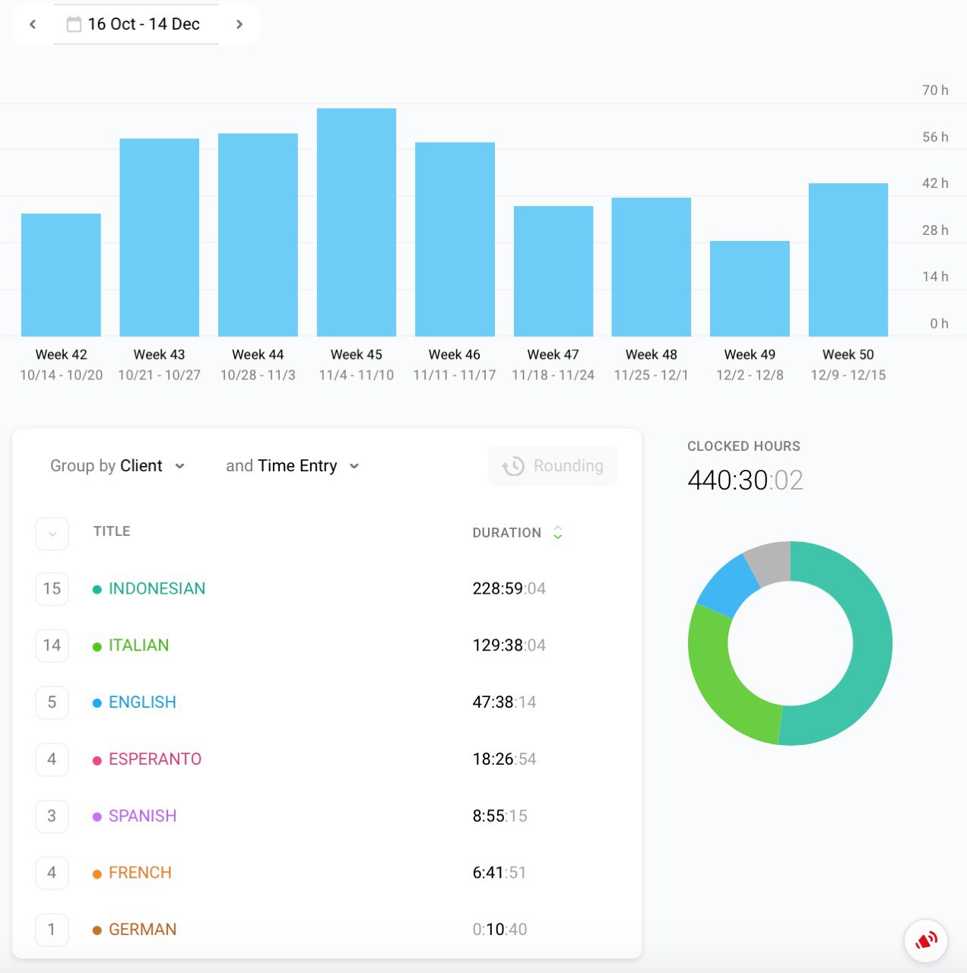Sort by DURATION arrows icon

click(x=558, y=533)
